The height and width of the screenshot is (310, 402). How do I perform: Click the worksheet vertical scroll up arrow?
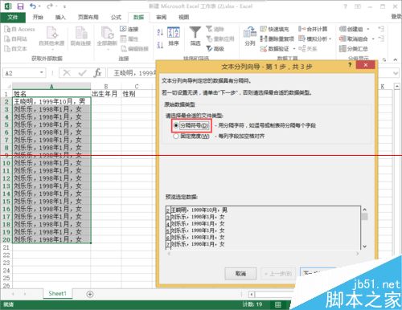(x=397, y=86)
